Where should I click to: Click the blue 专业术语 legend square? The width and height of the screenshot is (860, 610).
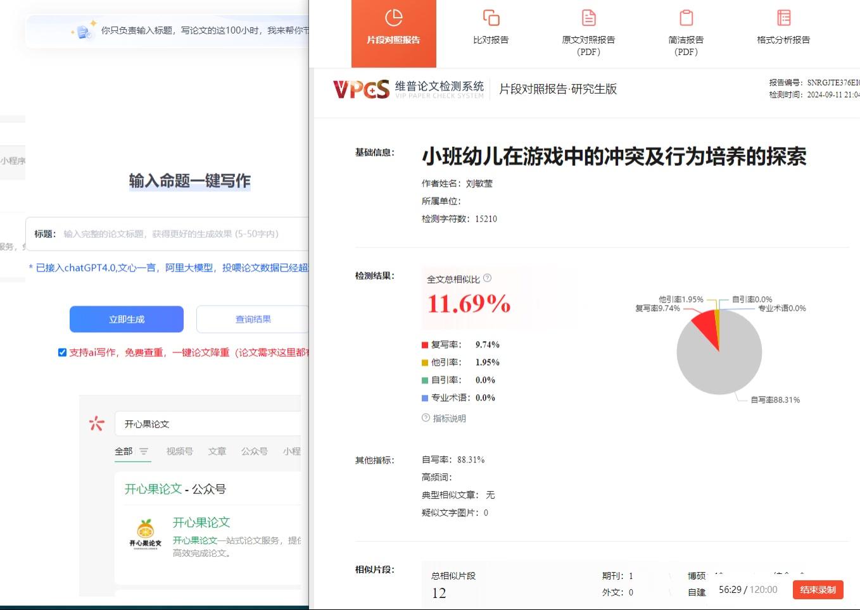425,398
